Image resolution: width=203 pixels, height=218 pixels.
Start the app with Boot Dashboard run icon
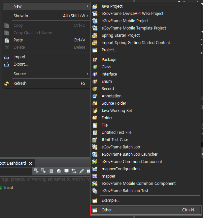coord(36,171)
